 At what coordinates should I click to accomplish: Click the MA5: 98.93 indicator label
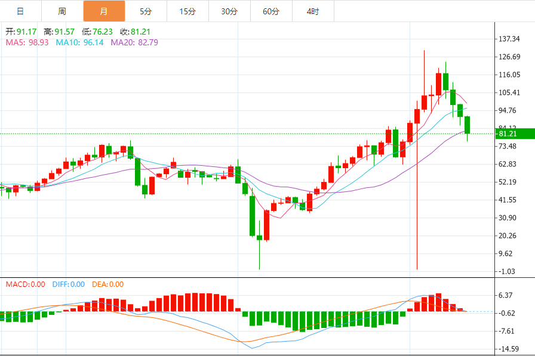[27, 42]
